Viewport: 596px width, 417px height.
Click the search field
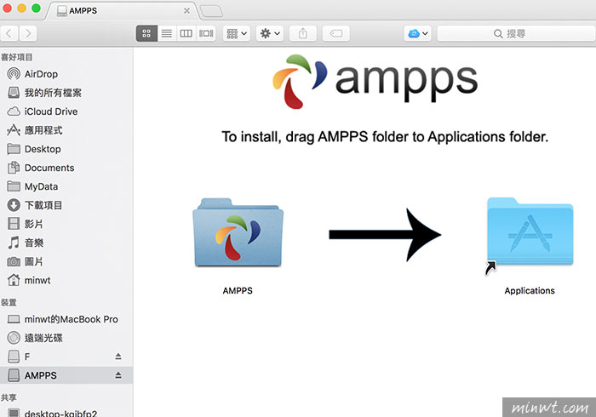click(516, 33)
